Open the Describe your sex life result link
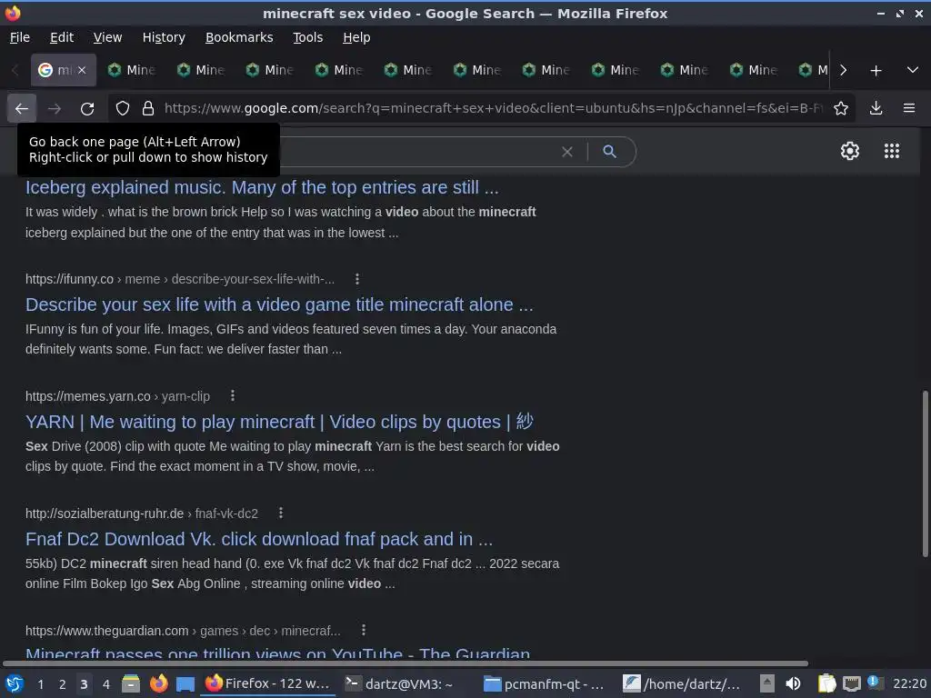The height and width of the screenshot is (698, 931). tap(279, 304)
